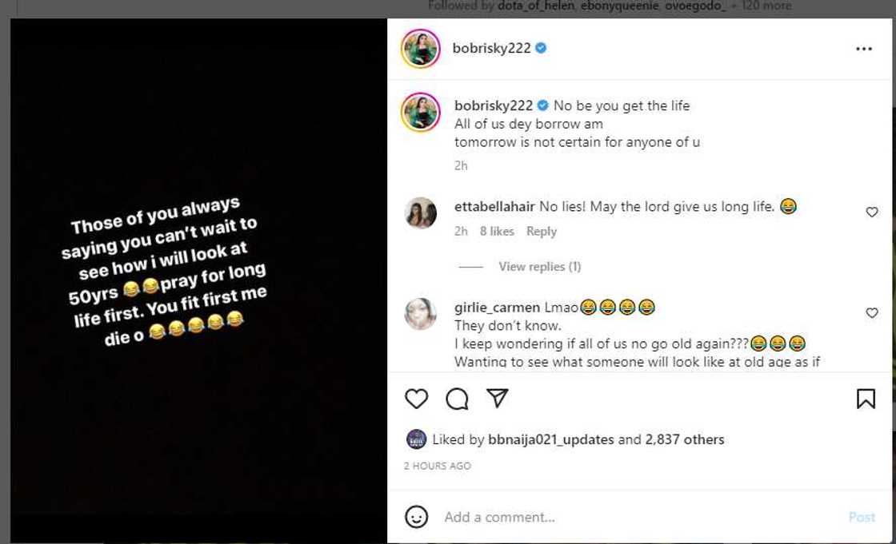Image resolution: width=896 pixels, height=544 pixels.
Task: Click the verified badge in the post caption
Action: pyautogui.click(x=545, y=105)
